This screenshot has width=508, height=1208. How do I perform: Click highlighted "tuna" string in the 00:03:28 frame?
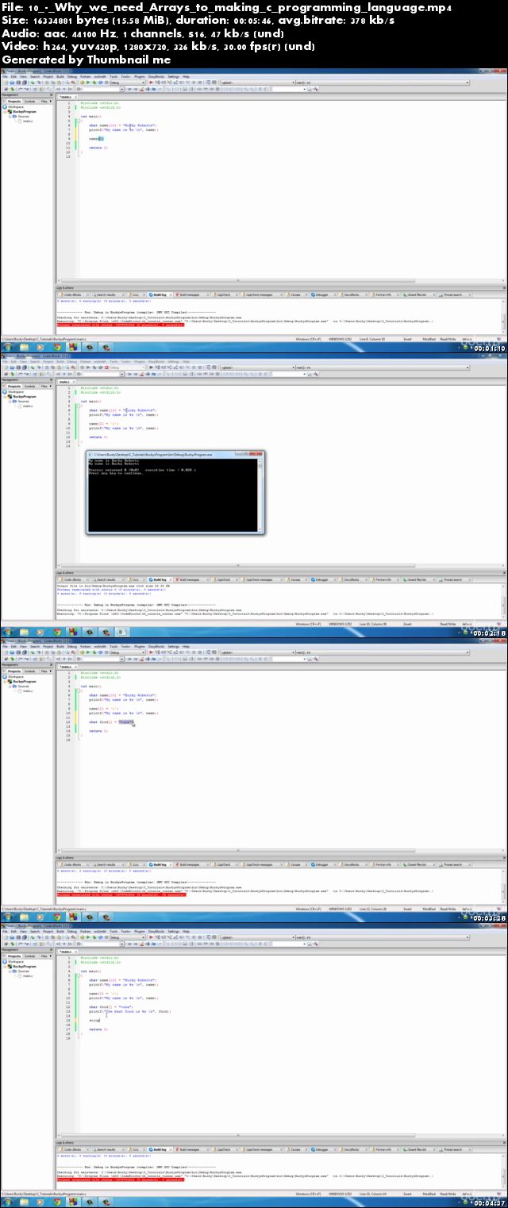click(x=126, y=722)
